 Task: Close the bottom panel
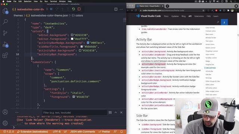[121, 112]
